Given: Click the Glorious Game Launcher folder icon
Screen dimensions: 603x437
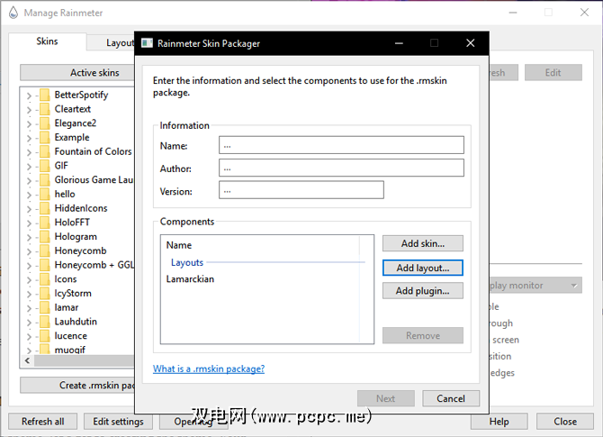Looking at the screenshot, I should (x=45, y=180).
